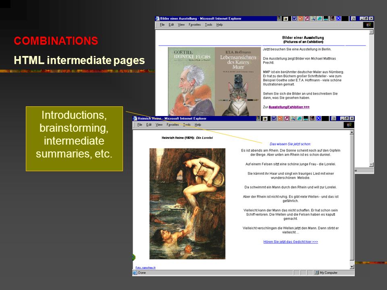Viewport: 387px width, 290px height.
Task: Click 'Introductions, brainstorming' olive text box
Action: [x=74, y=139]
